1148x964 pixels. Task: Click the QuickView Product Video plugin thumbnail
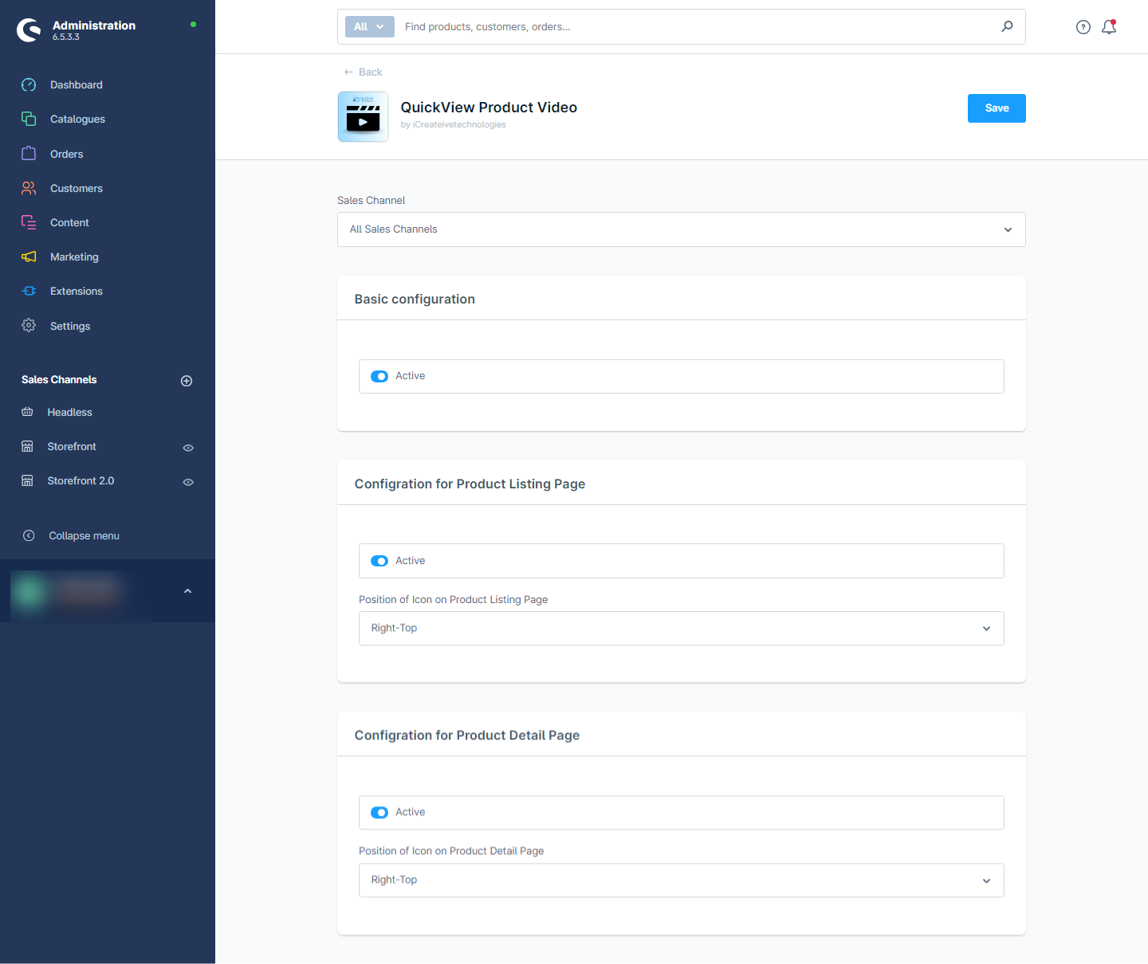pos(363,116)
